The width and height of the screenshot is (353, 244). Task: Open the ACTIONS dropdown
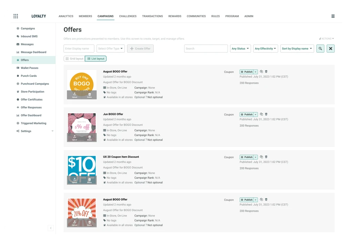click(326, 39)
